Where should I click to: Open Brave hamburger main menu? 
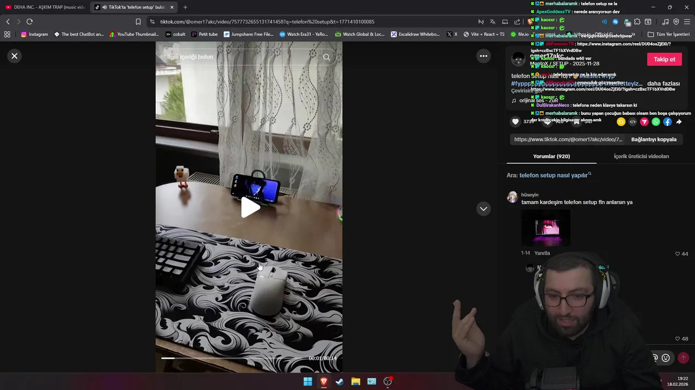click(x=687, y=22)
